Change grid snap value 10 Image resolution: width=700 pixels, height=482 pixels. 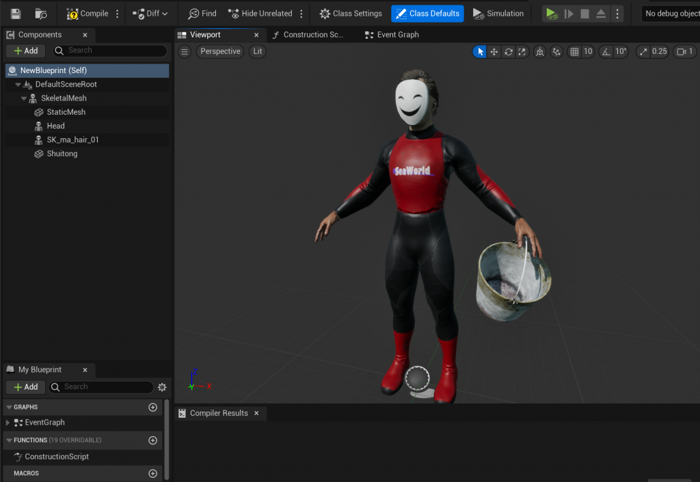click(x=588, y=51)
